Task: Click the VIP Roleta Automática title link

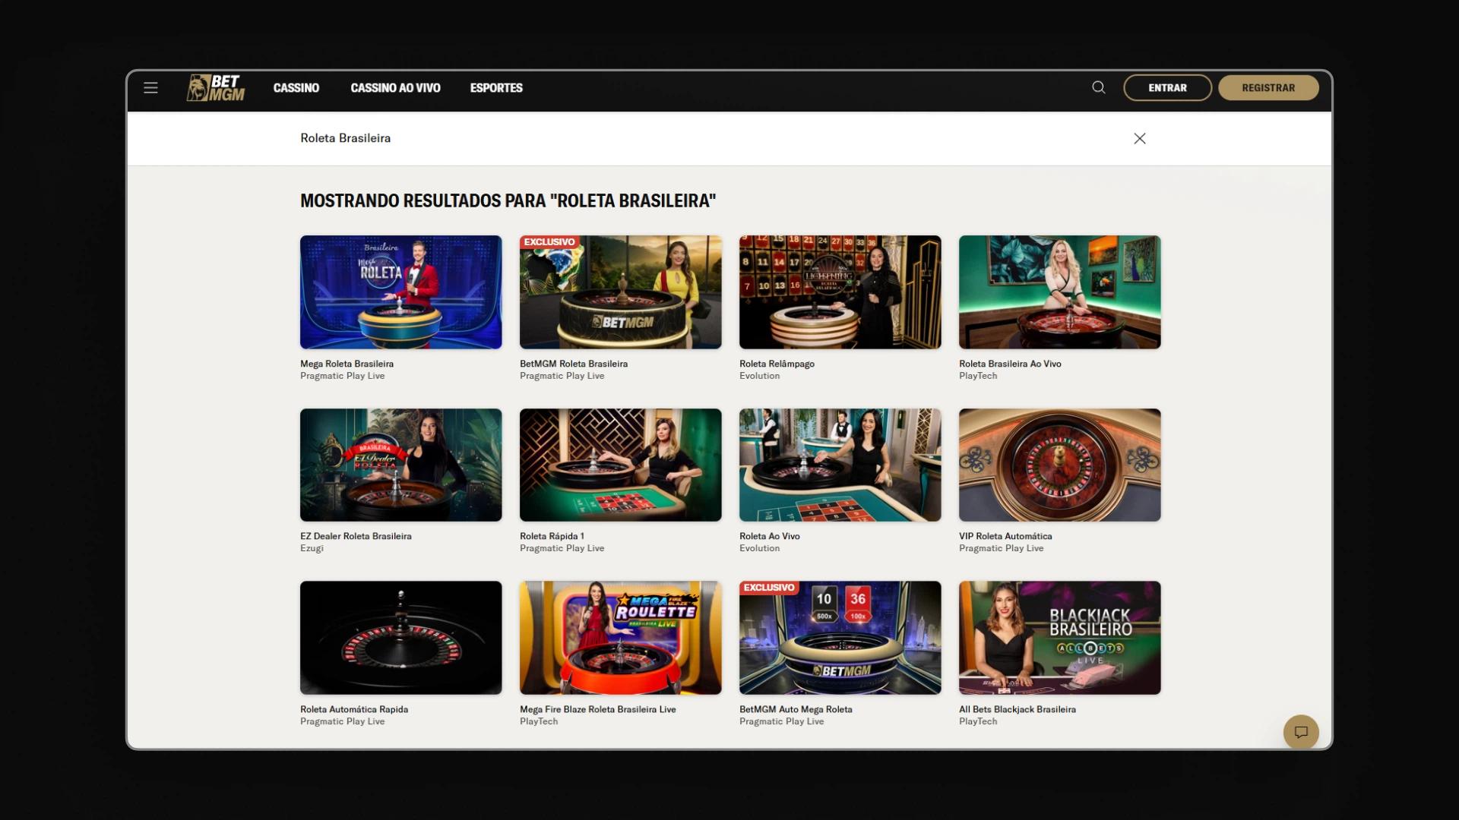Action: coord(1005,536)
